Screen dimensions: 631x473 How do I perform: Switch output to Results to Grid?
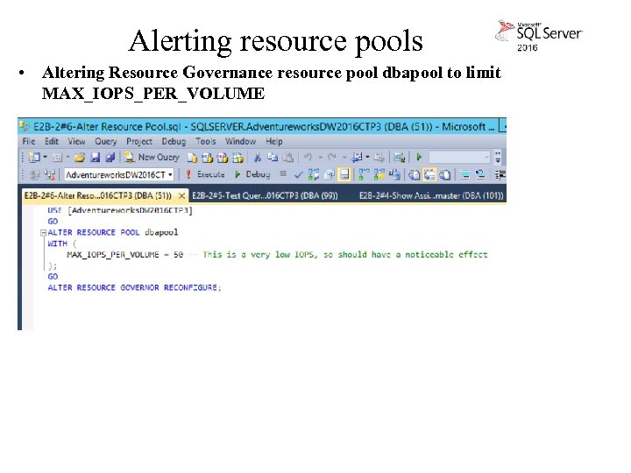(x=429, y=174)
